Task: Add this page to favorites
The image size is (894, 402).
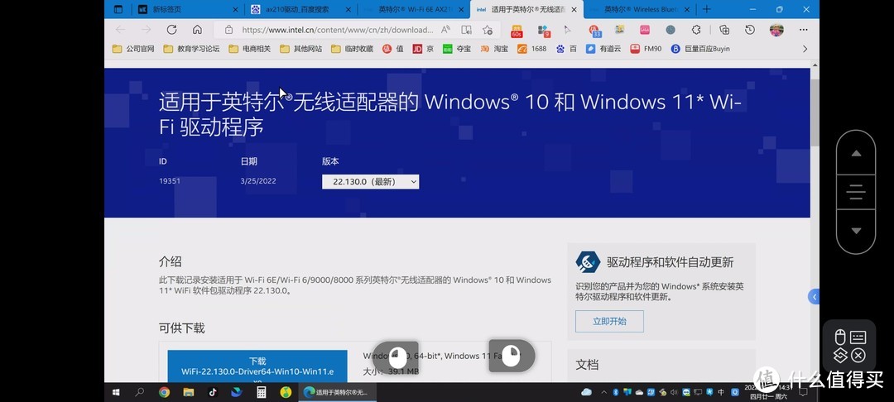Action: [x=488, y=30]
